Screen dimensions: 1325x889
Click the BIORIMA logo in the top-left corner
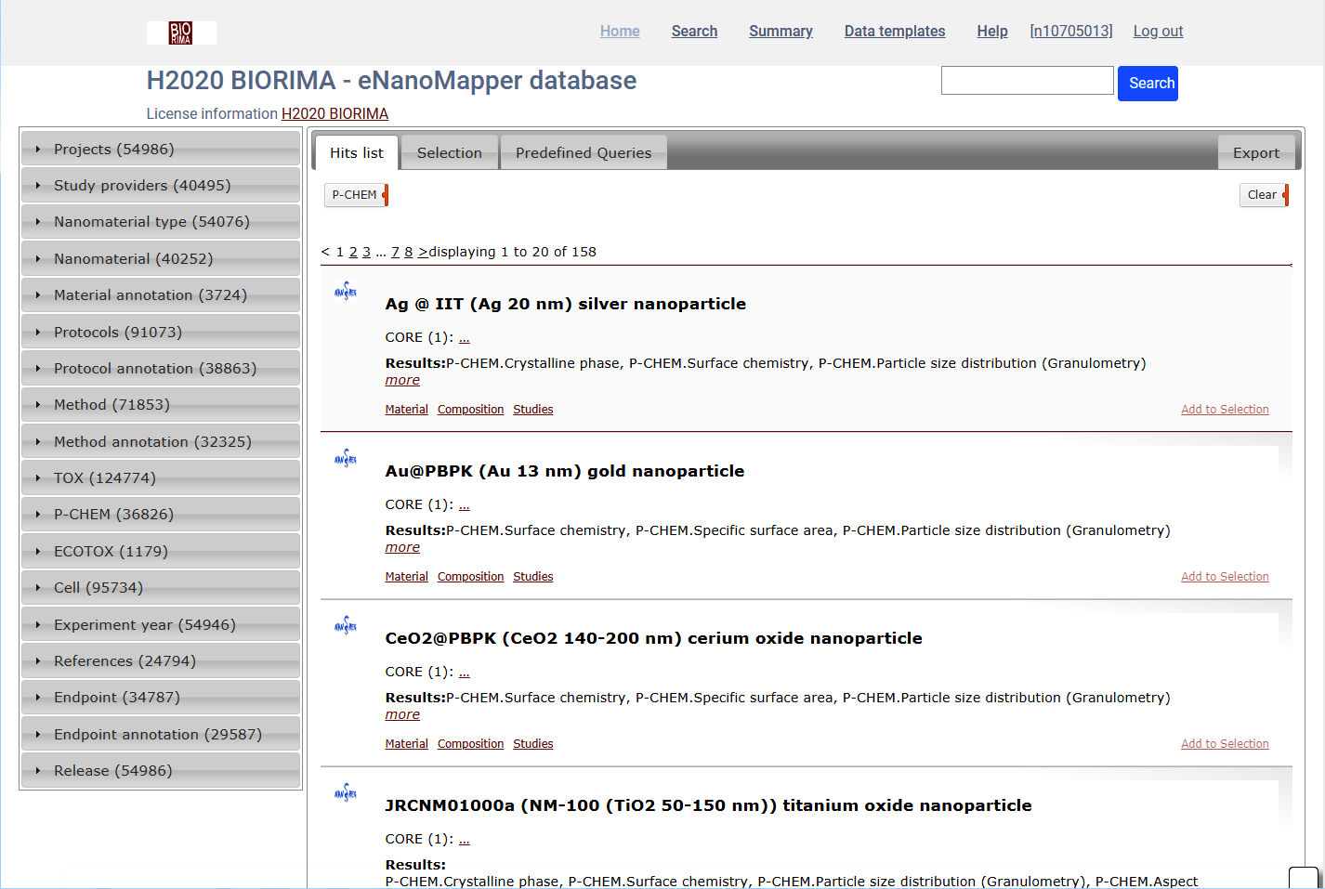point(180,32)
